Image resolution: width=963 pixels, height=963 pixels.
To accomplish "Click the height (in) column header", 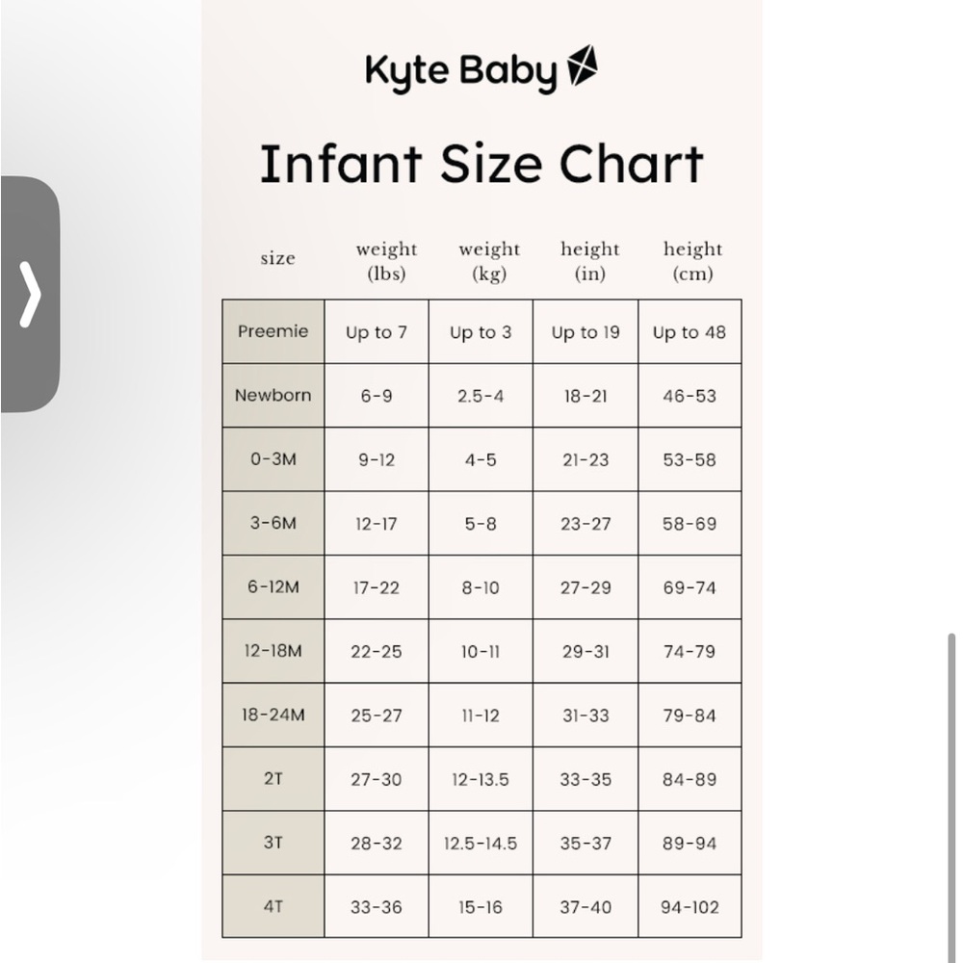I will (x=590, y=261).
